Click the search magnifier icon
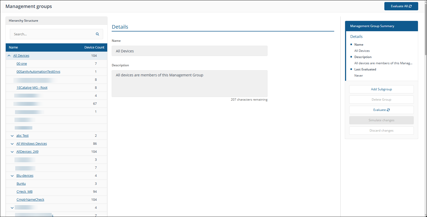Screen dimensions: 427x217 pos(97,34)
